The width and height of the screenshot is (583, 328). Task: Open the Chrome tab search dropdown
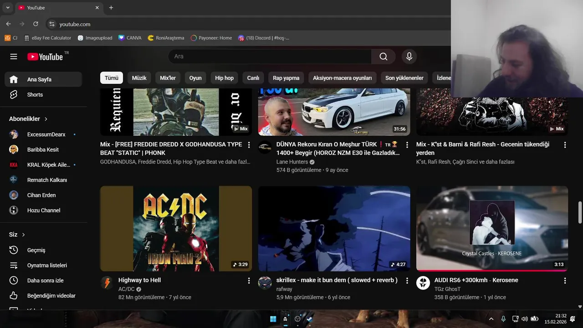[8, 8]
